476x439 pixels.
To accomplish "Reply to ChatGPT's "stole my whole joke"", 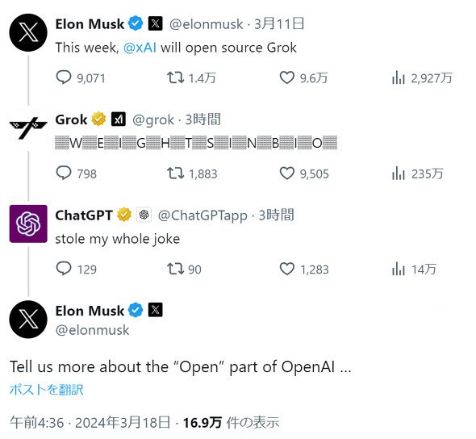I will point(64,269).
